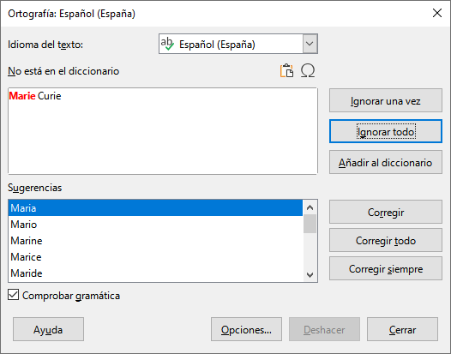Screen dimensions: 451x354
Task: Open the special character Omega icon
Action: click(x=308, y=71)
